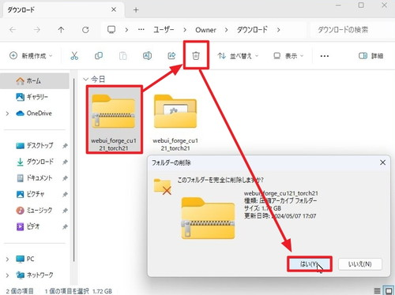Expand the chevron after Owner breadcrumb

pos(226,30)
